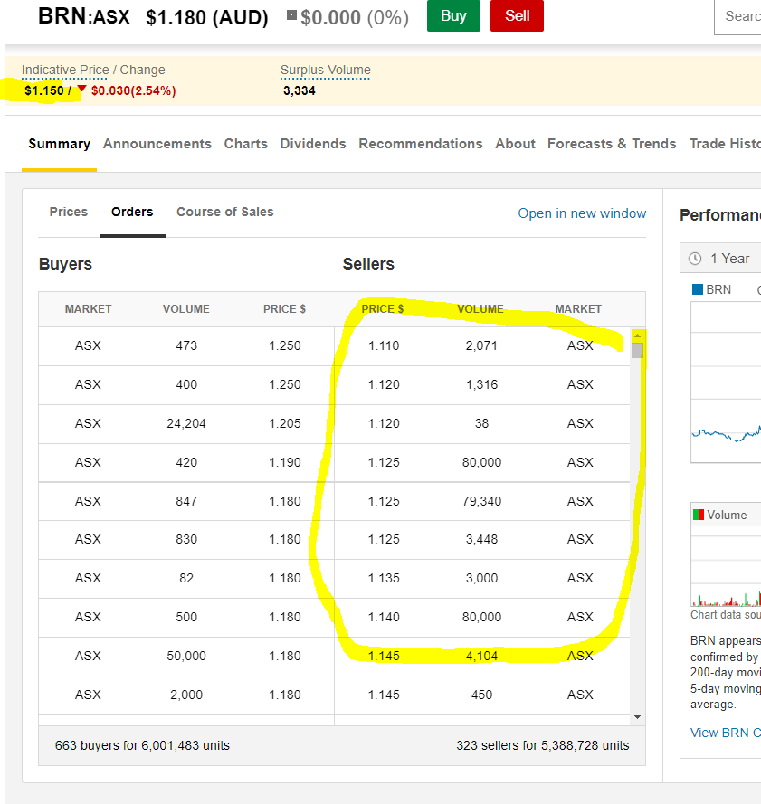
Task: Click the orders table scrollbar thumb
Action: click(638, 351)
